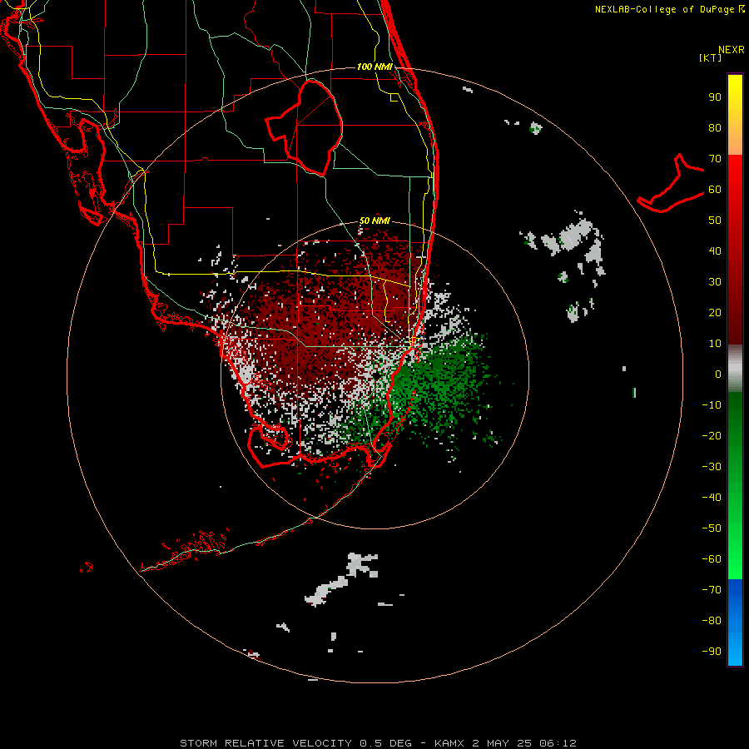Click the positive 80 scale value
This screenshot has height=749, width=749.
[715, 127]
